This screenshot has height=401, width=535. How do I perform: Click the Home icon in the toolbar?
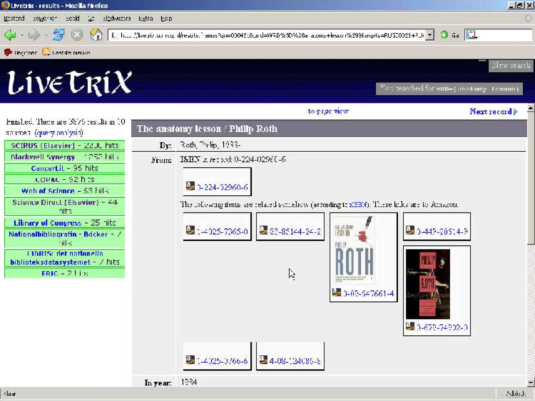click(x=96, y=35)
